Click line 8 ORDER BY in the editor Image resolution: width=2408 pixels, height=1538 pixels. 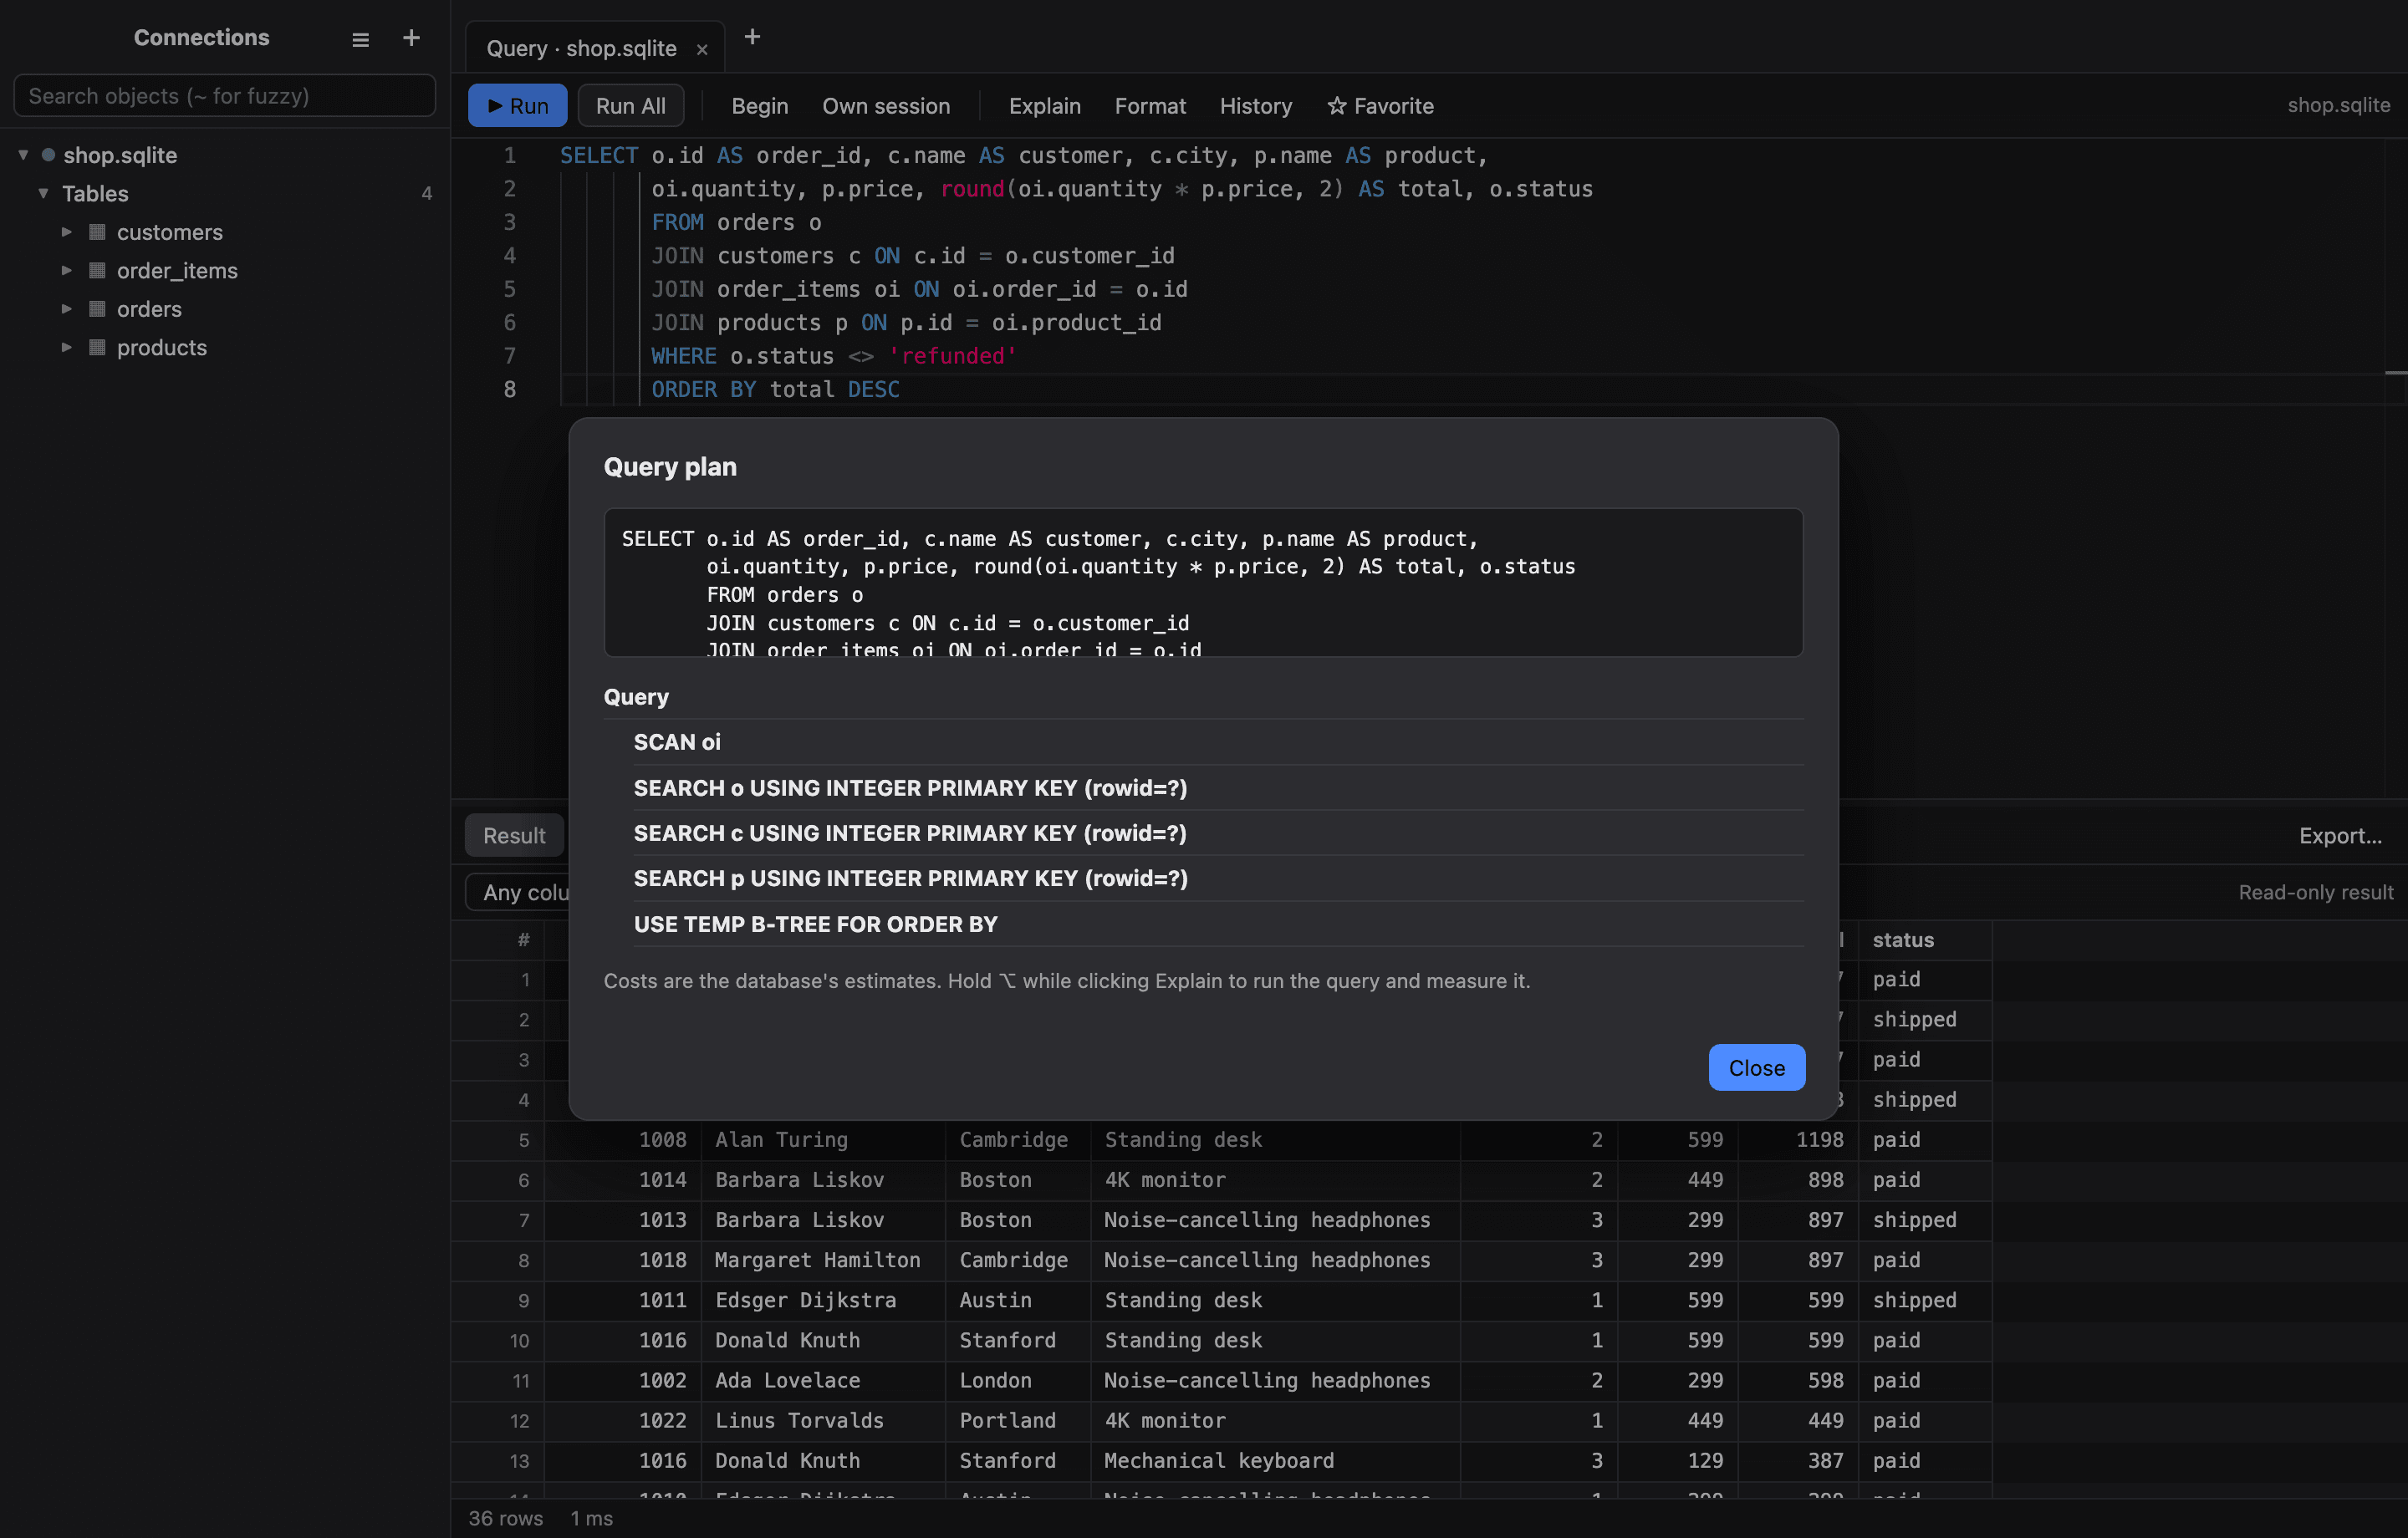775,390
